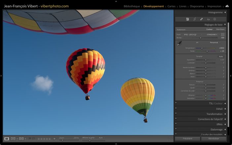
Task: Select the Masking tool icon
Action: tap(214, 19)
